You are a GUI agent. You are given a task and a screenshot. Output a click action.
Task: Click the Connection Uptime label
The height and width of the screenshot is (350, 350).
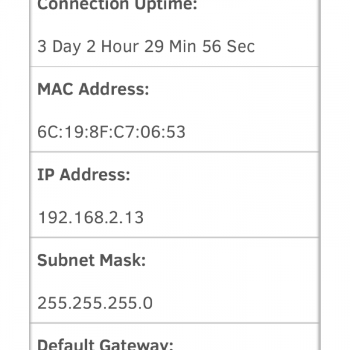pyautogui.click(x=117, y=5)
